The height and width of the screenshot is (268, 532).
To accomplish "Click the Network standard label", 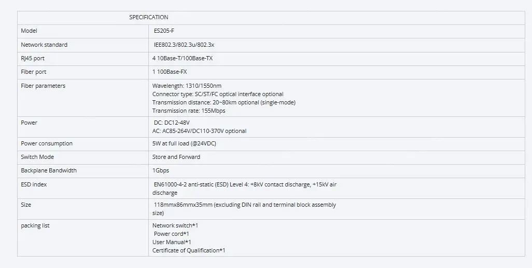I will pos(44,45).
